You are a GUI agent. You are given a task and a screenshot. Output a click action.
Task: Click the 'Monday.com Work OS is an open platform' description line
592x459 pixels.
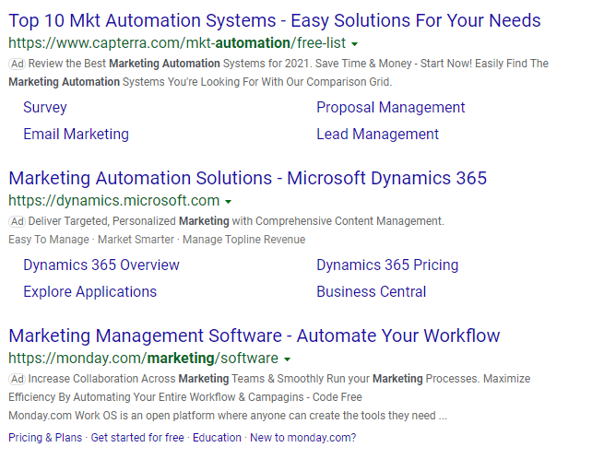[x=228, y=416]
